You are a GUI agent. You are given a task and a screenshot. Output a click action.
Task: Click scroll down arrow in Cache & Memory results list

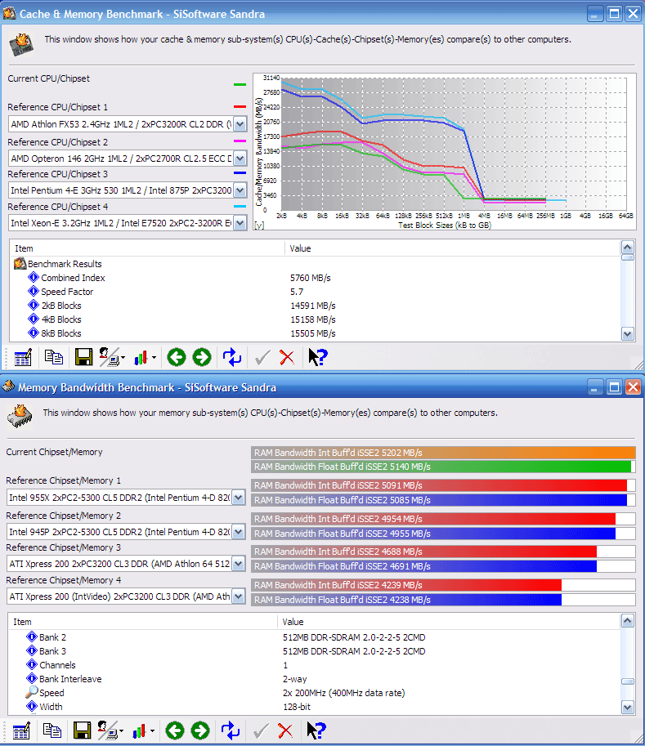point(627,334)
